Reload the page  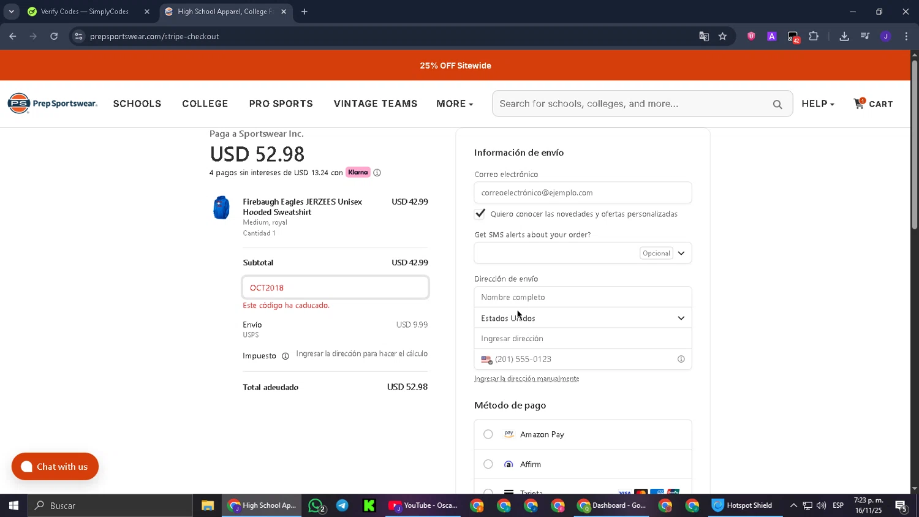(54, 36)
